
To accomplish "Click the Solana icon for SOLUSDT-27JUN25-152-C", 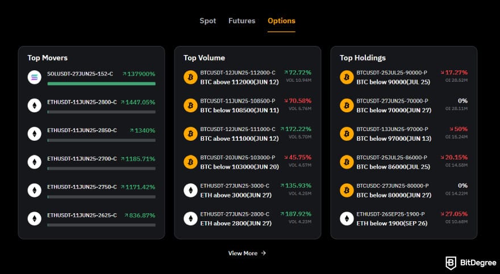I will (x=35, y=77).
